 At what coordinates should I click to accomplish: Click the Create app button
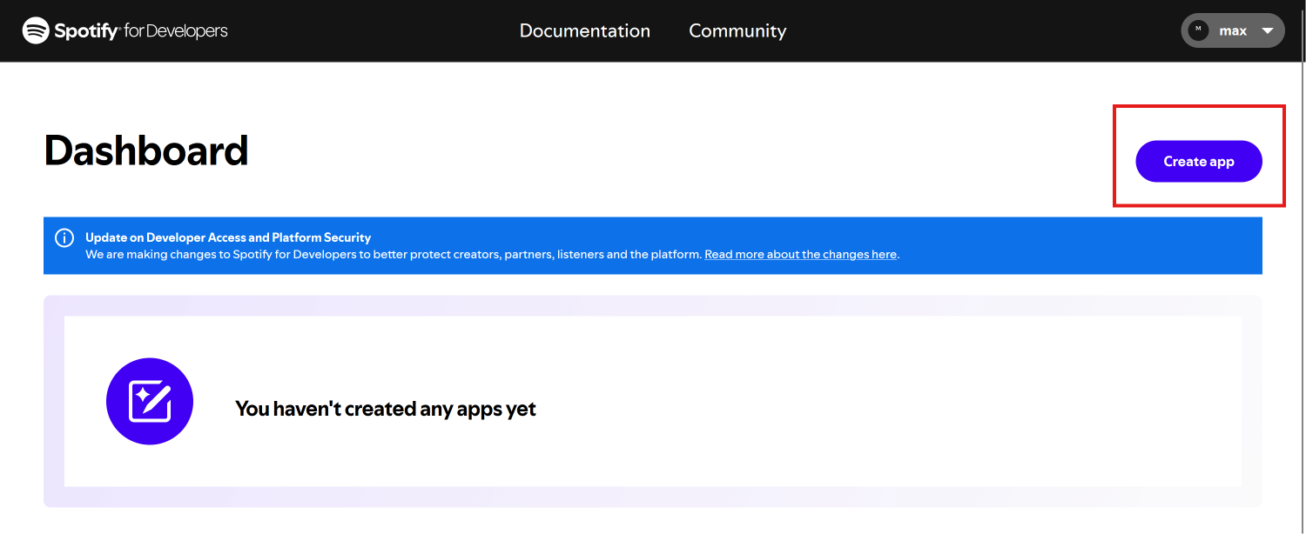(1199, 162)
